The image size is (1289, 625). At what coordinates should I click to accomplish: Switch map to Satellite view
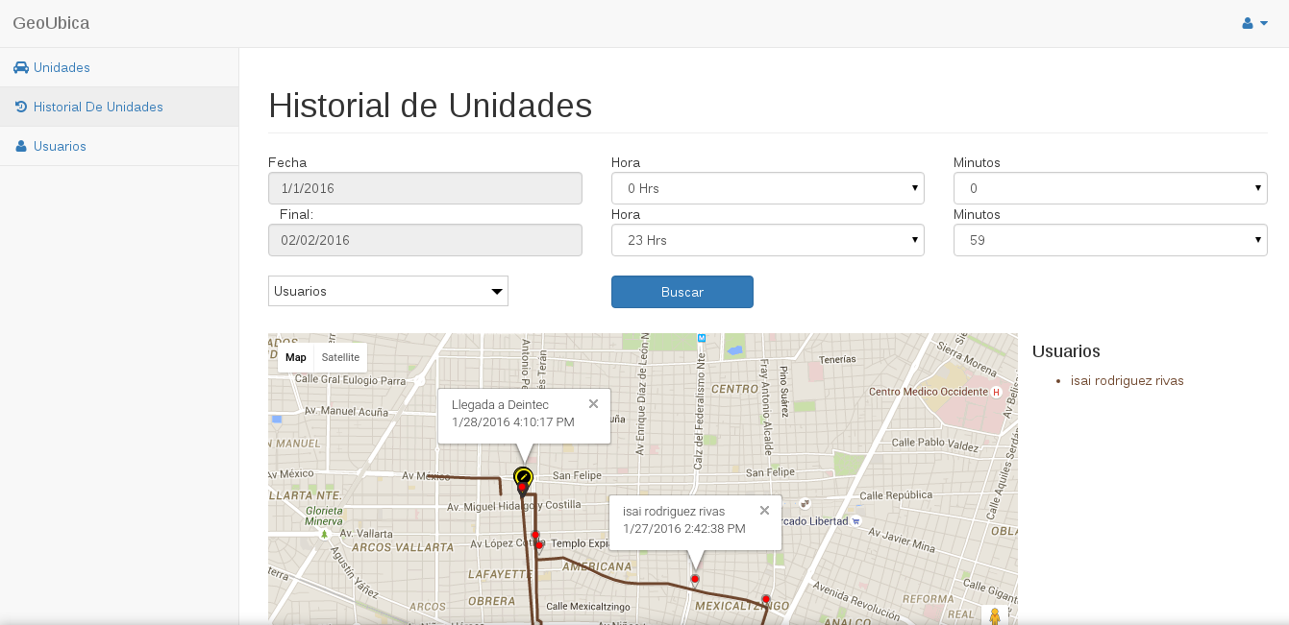340,357
